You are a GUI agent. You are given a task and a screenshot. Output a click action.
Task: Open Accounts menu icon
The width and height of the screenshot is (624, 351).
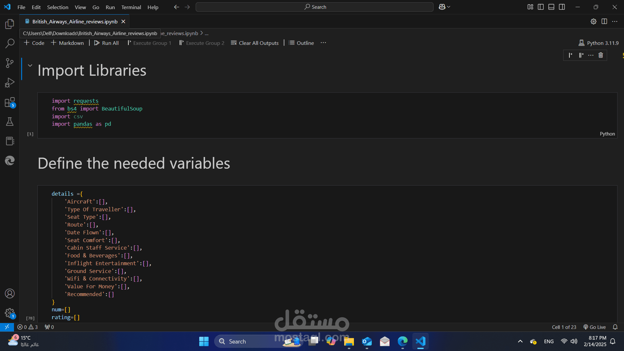(x=10, y=293)
